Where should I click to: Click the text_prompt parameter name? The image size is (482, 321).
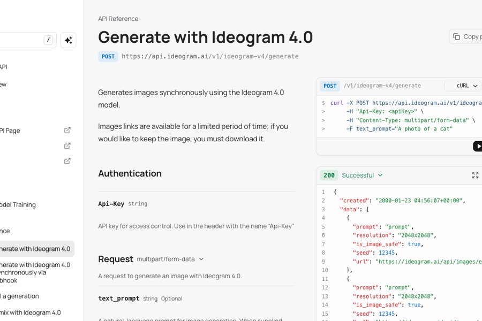[119, 299]
